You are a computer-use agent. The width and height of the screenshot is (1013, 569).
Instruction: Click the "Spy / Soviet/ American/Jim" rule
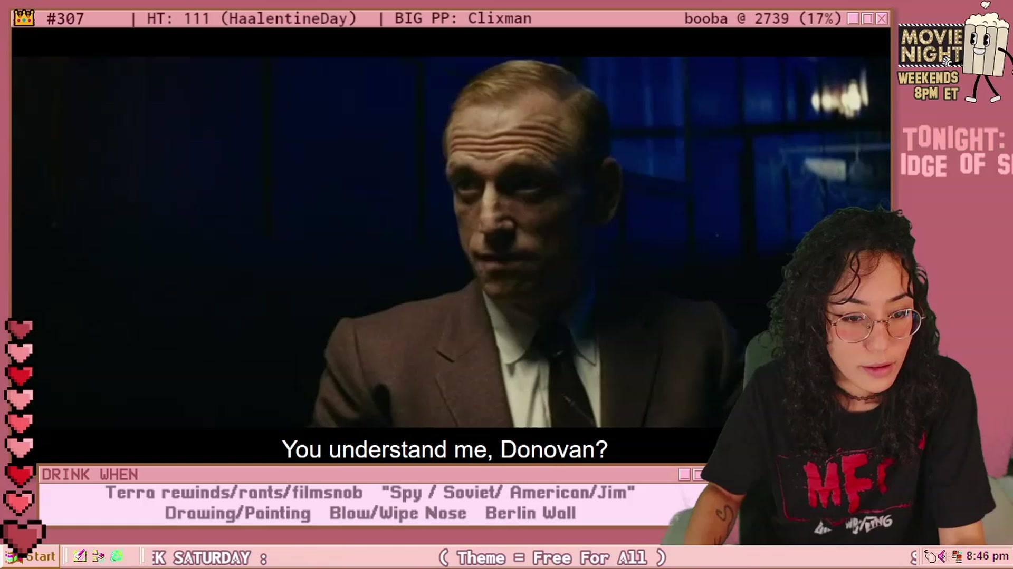(x=508, y=493)
